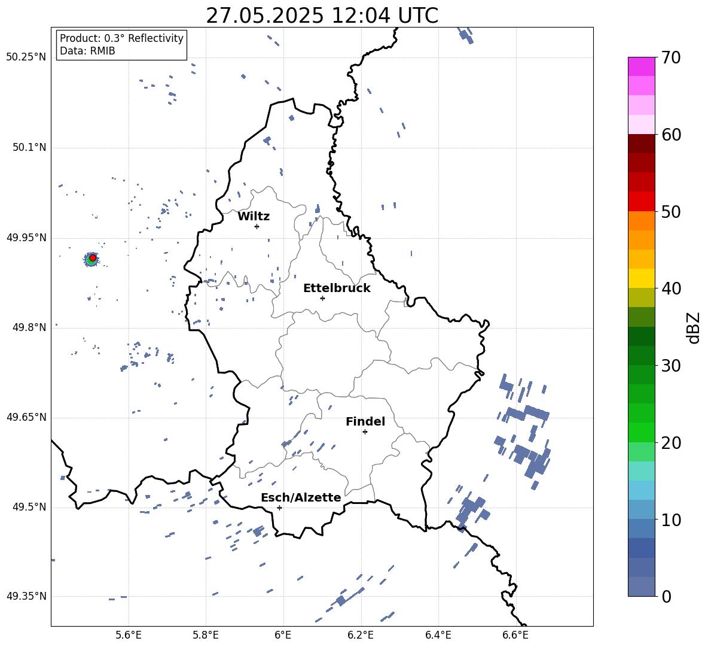This screenshot has height=647, width=708.
Task: Click the cross marker below Ettelbruck
Action: coord(322,298)
